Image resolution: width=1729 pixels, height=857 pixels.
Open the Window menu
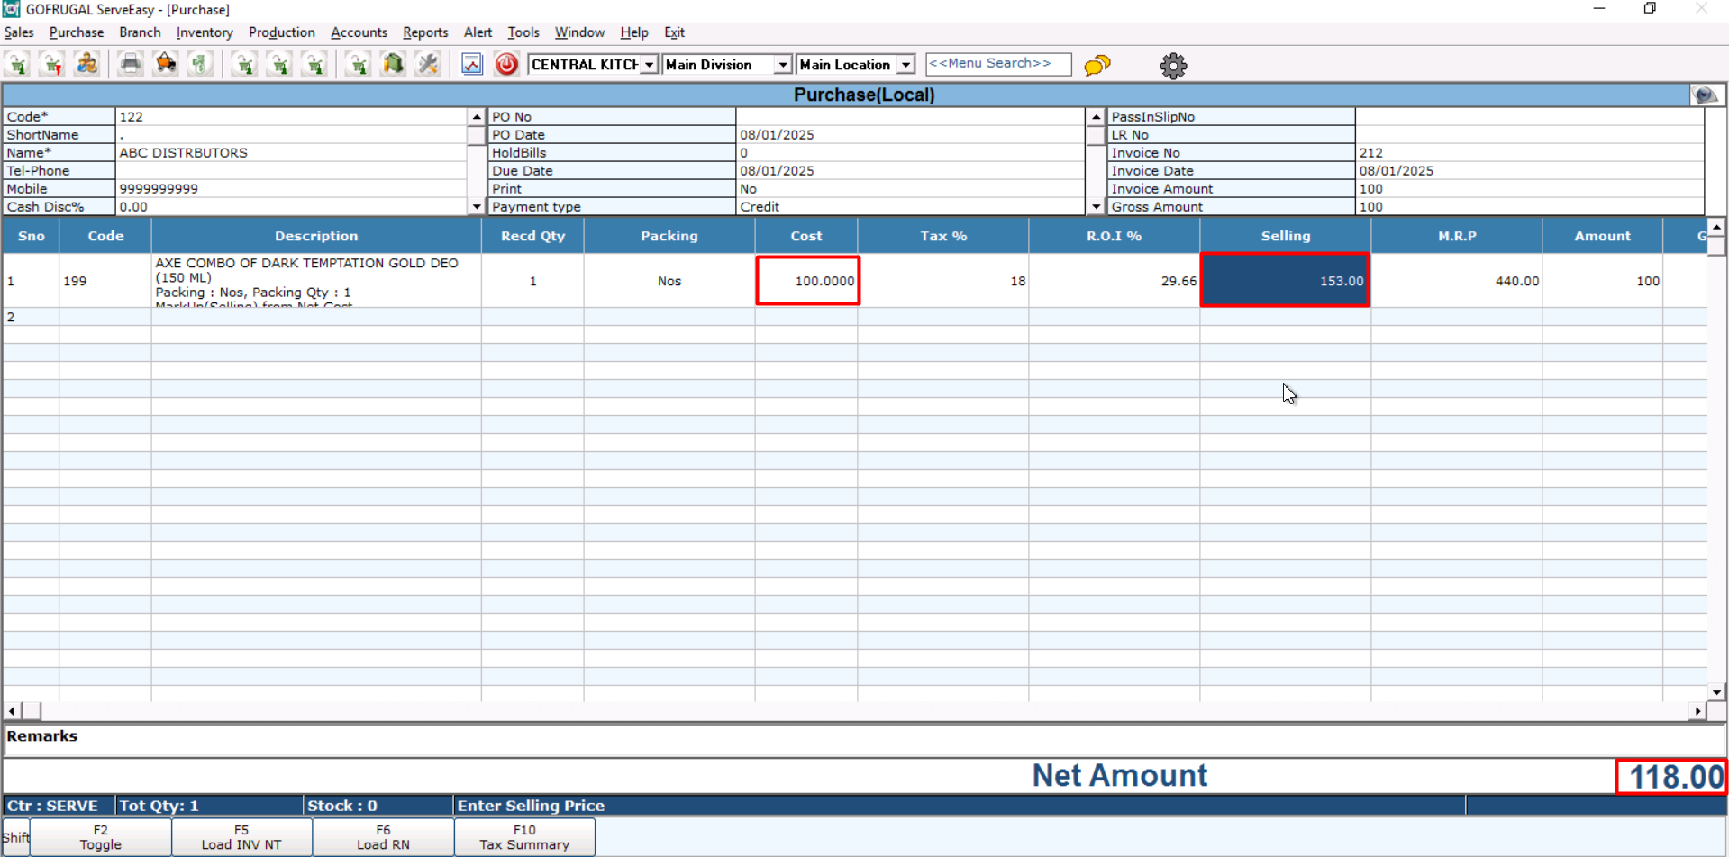tap(579, 32)
